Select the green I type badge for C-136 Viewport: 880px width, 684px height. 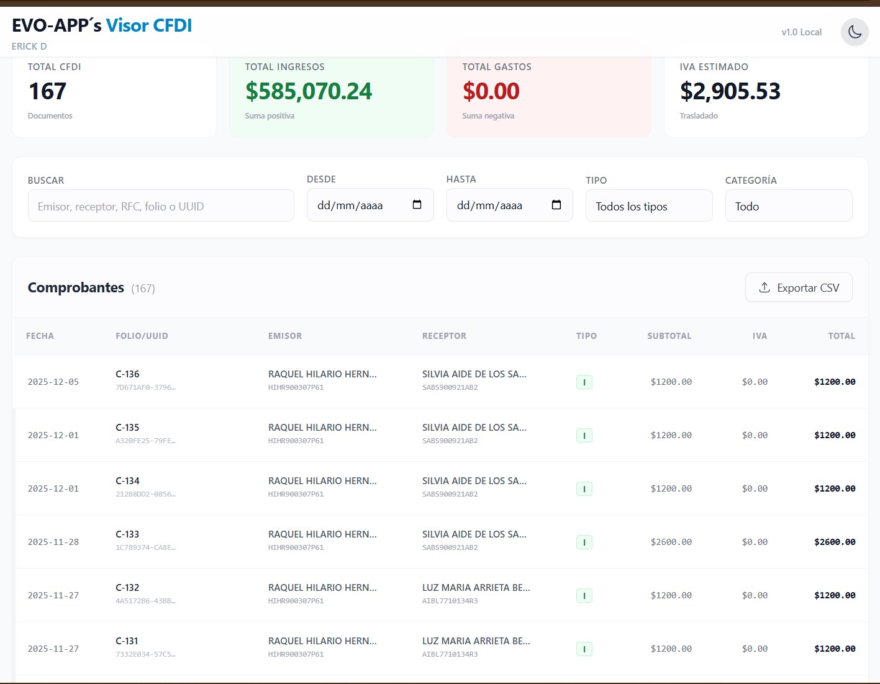pyautogui.click(x=584, y=382)
